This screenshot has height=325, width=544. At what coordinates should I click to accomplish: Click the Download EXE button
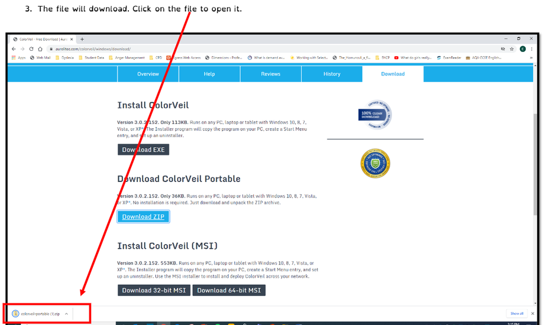coord(143,149)
